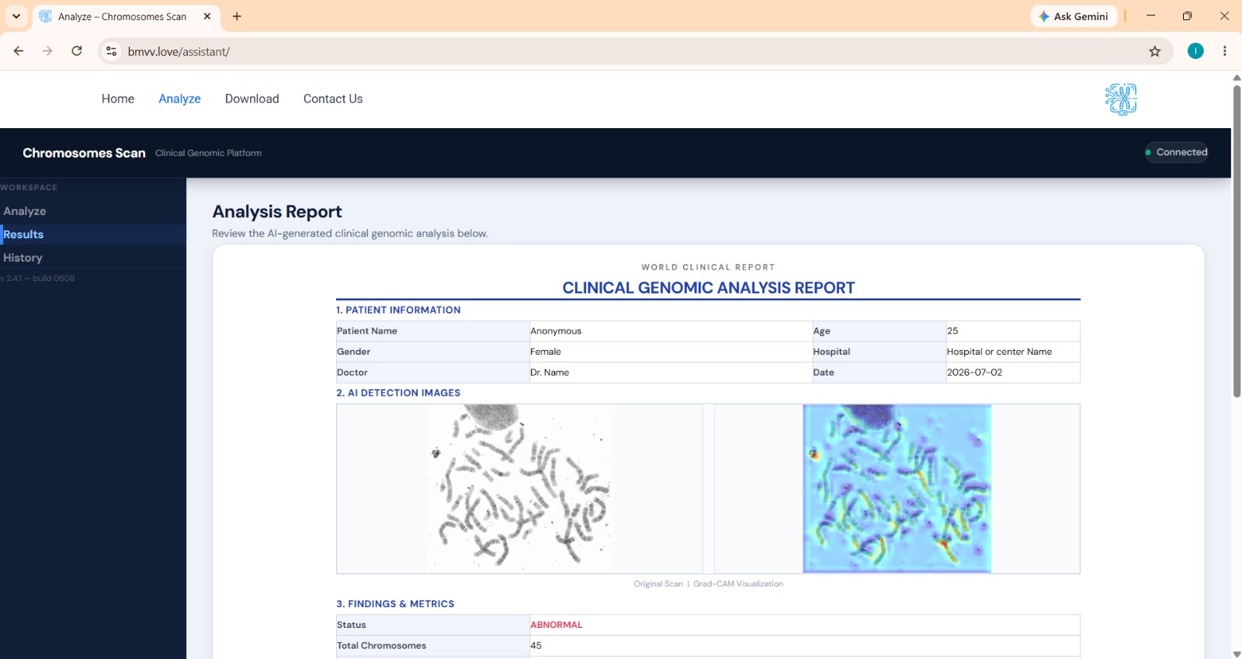Click the Clinical Genomic Analysis Report heading
This screenshot has height=659, width=1242.
pyautogui.click(x=708, y=288)
